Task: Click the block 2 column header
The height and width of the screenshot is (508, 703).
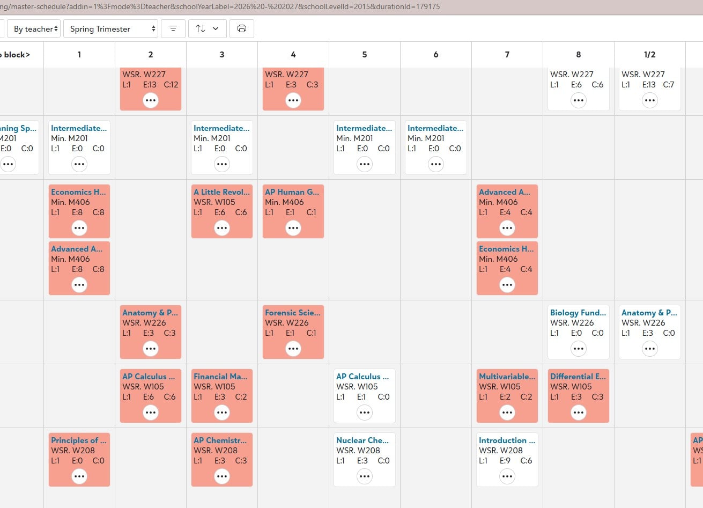Action: [151, 55]
